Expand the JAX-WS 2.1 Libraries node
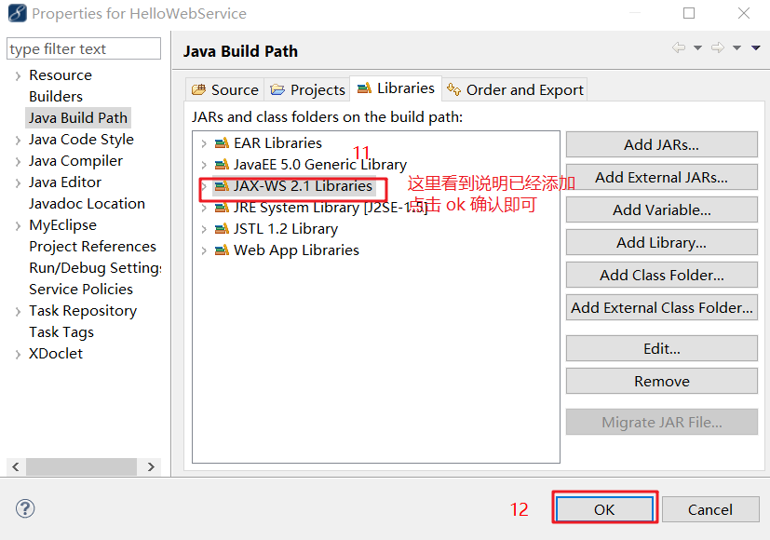 click(204, 186)
